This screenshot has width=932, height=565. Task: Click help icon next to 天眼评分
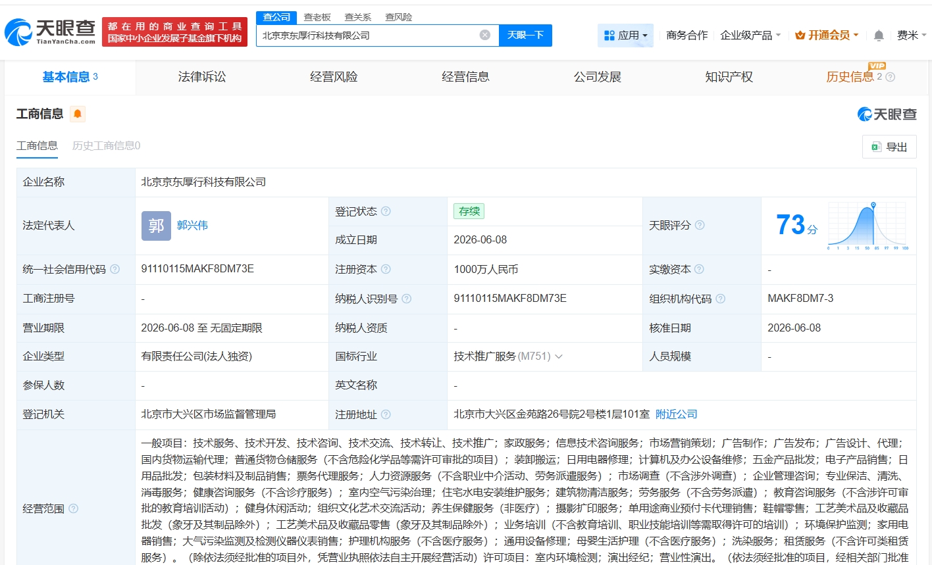pyautogui.click(x=700, y=225)
